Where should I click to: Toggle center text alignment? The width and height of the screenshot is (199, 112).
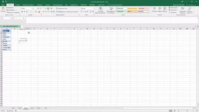46,12
